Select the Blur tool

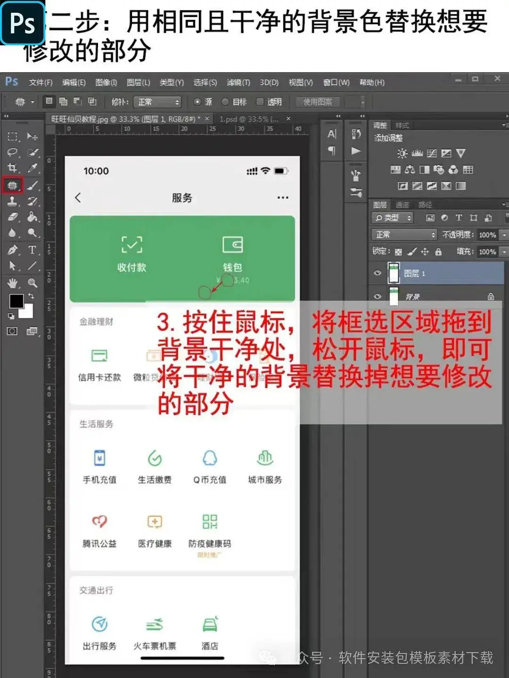(12, 233)
